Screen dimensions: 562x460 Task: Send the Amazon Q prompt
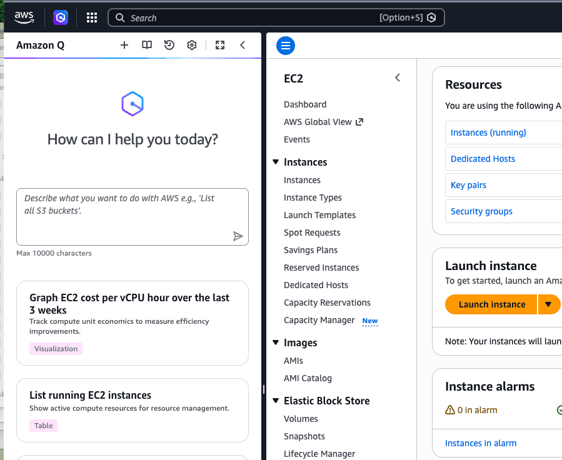click(x=238, y=236)
